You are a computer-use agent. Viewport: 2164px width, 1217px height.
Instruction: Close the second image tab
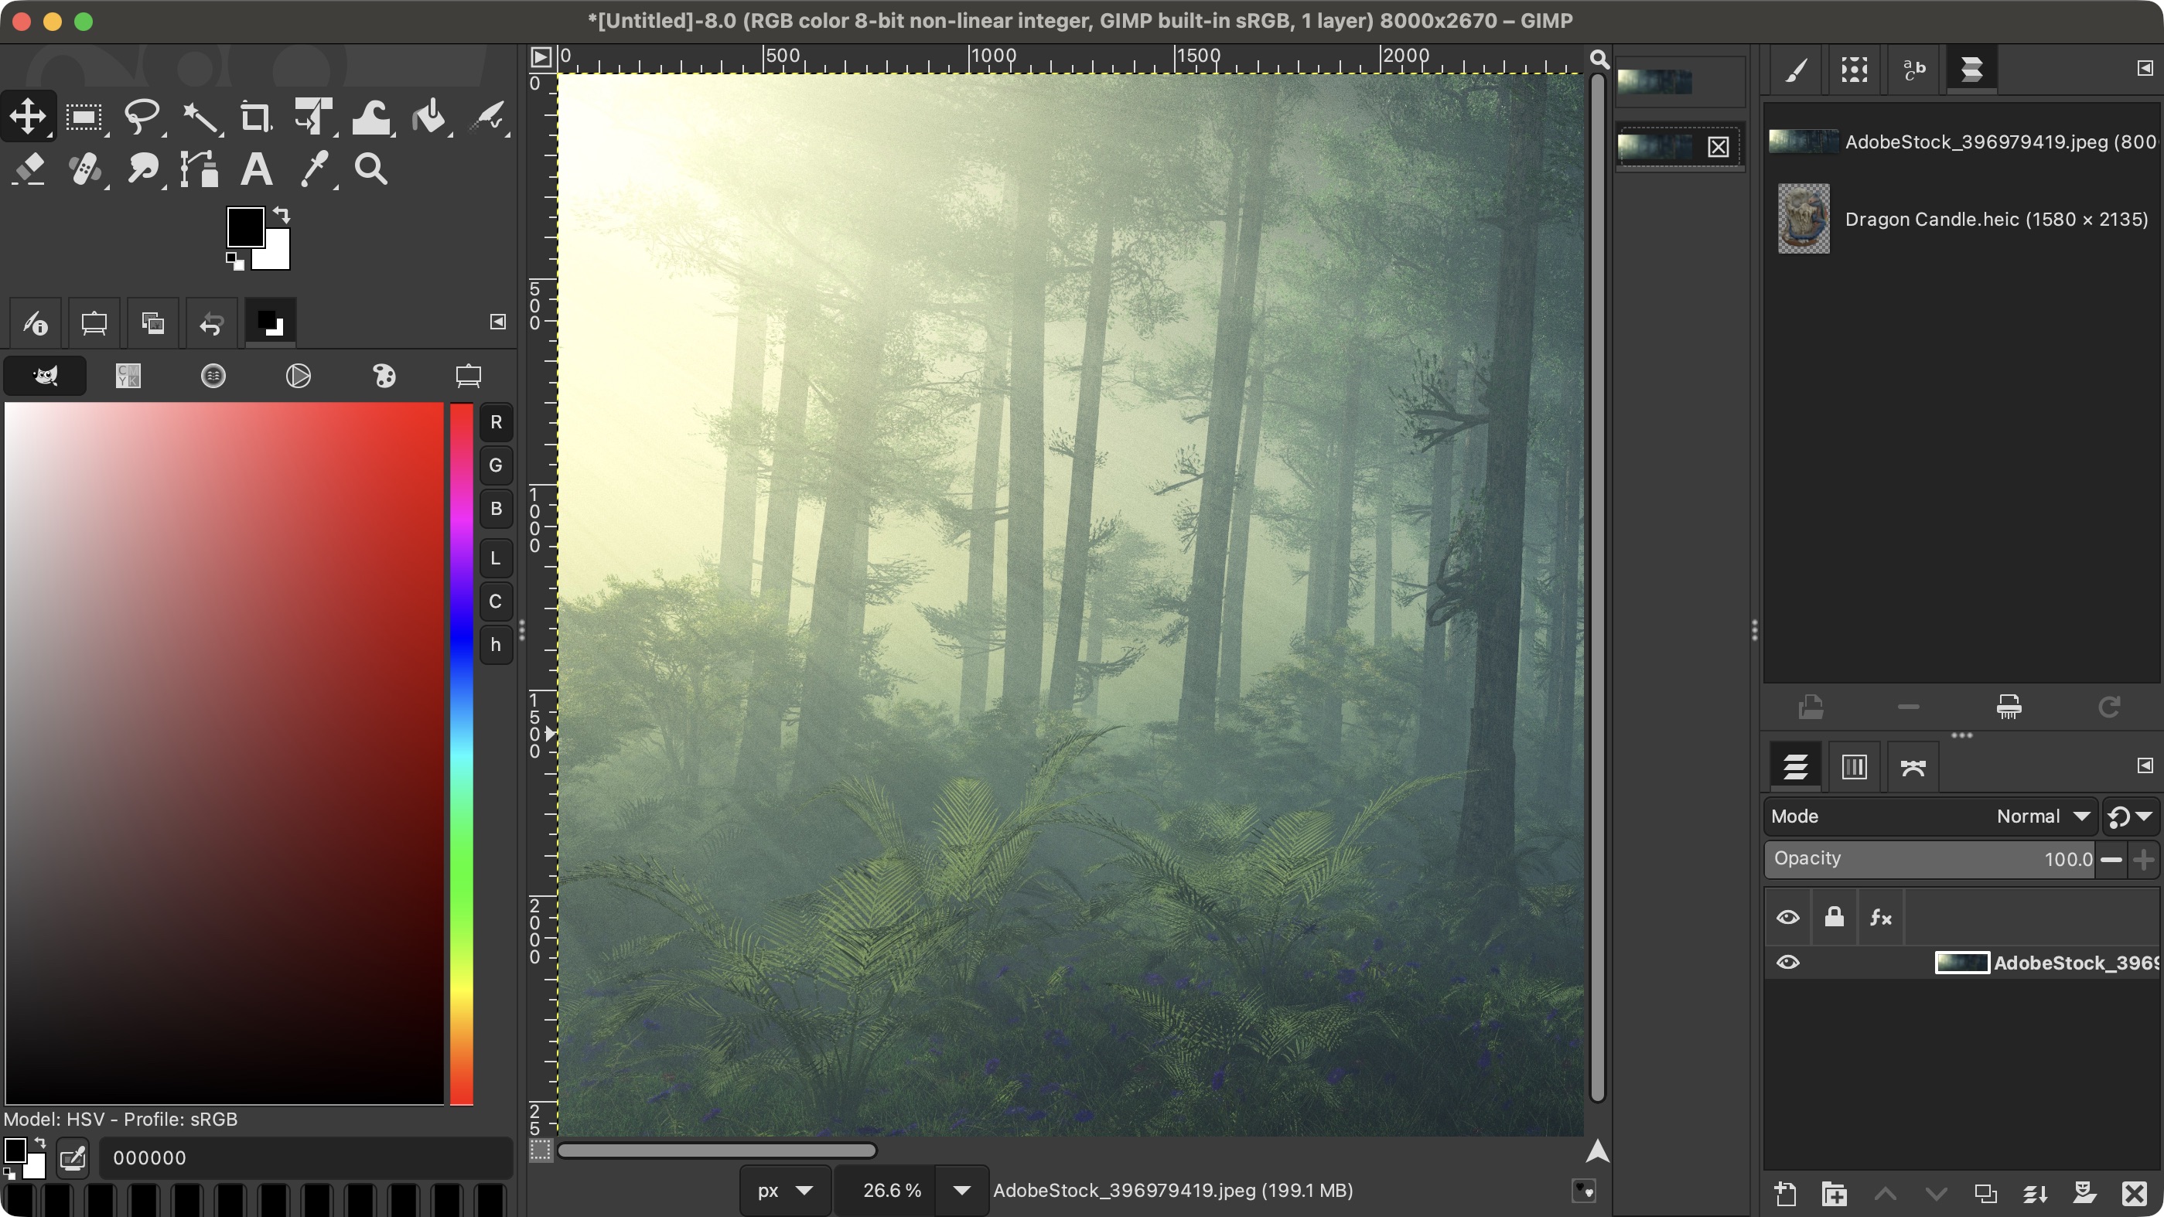pyautogui.click(x=1718, y=147)
